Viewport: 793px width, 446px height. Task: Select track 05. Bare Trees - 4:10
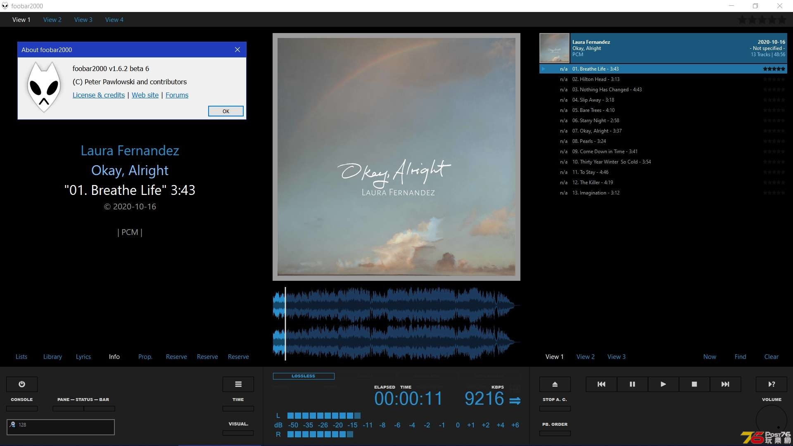pyautogui.click(x=663, y=110)
